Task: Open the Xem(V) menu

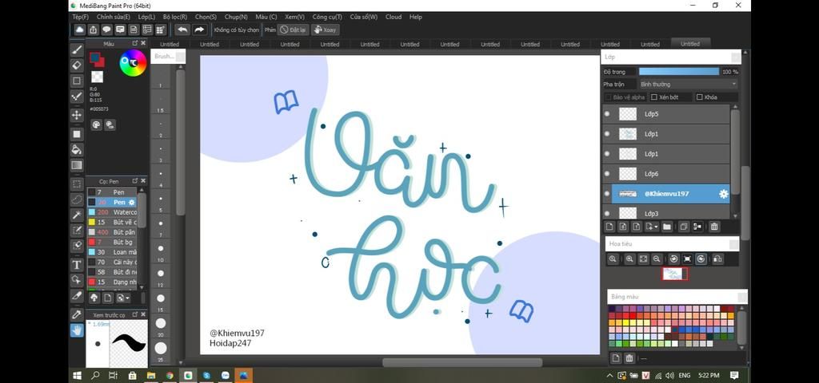Action: click(x=294, y=17)
